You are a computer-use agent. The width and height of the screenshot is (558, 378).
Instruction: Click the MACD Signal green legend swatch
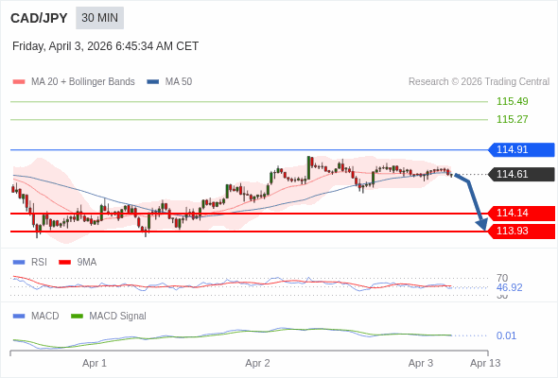pos(77,317)
